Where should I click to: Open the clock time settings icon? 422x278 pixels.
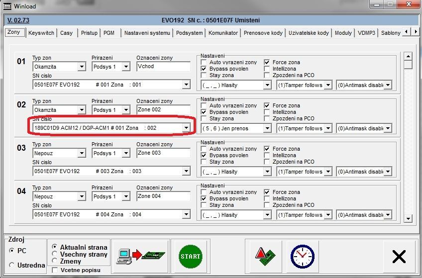click(302, 256)
